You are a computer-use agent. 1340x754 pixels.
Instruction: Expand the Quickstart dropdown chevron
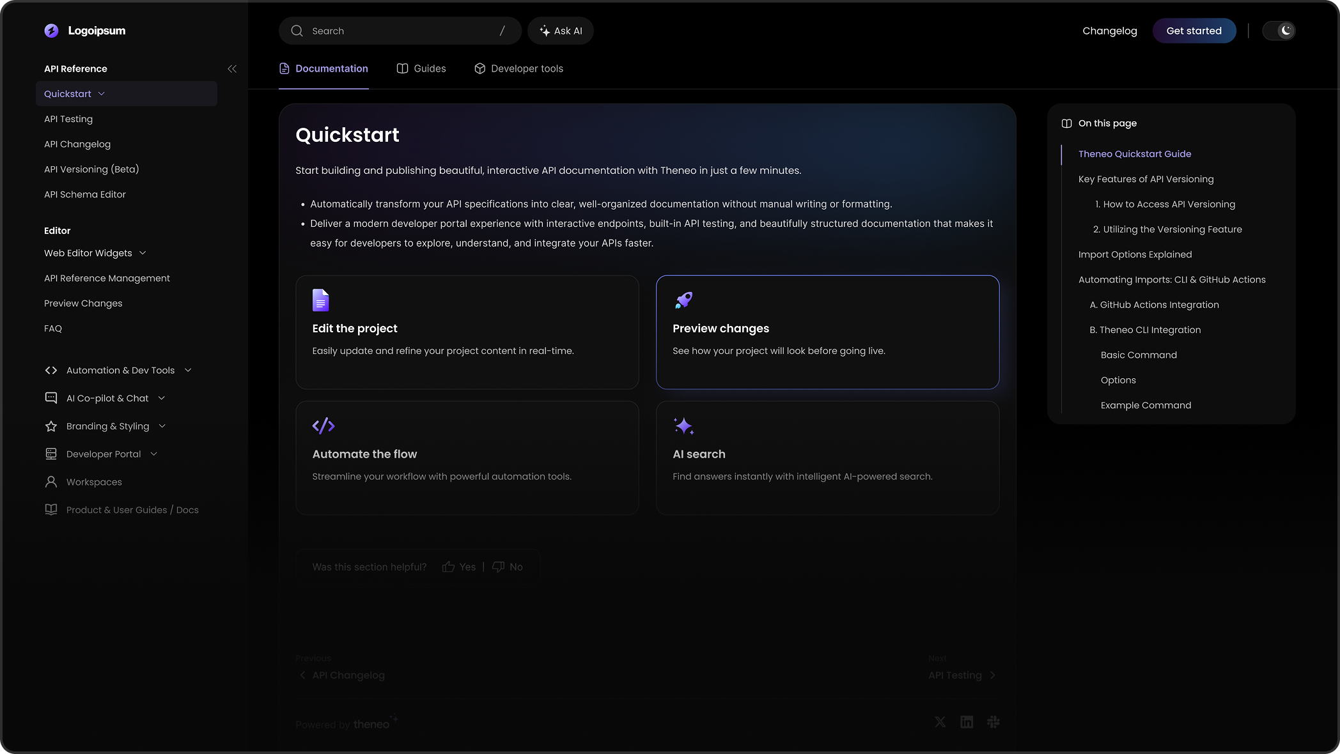pos(102,94)
